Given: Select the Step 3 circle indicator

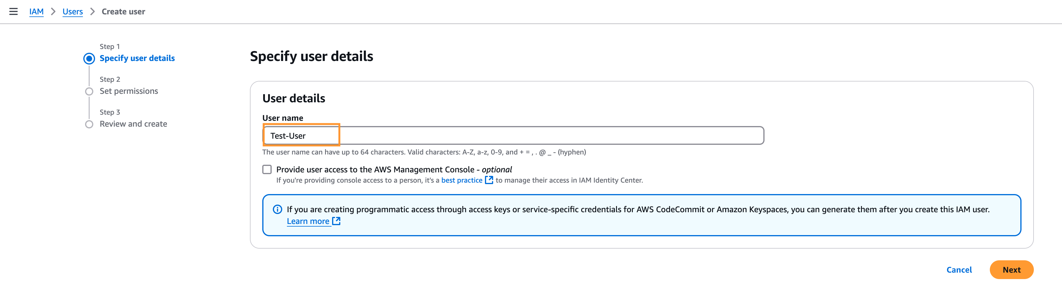Looking at the screenshot, I should (89, 124).
